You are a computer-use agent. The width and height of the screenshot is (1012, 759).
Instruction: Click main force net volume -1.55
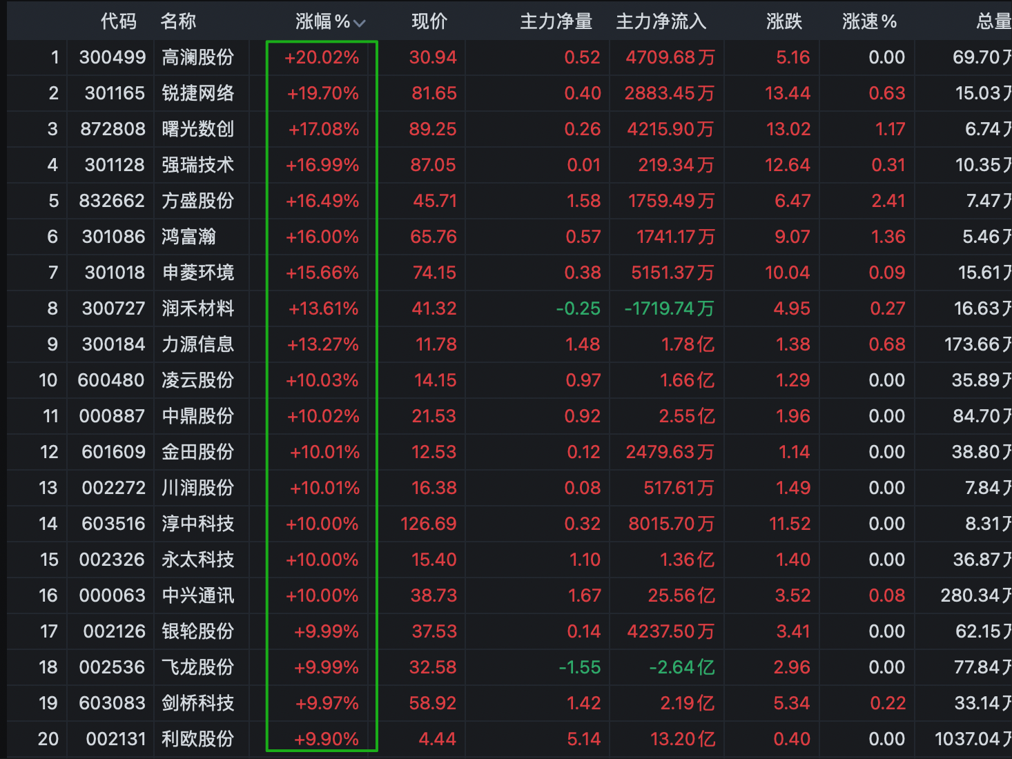pos(580,667)
